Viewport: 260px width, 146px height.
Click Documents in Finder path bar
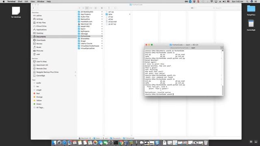115,138
